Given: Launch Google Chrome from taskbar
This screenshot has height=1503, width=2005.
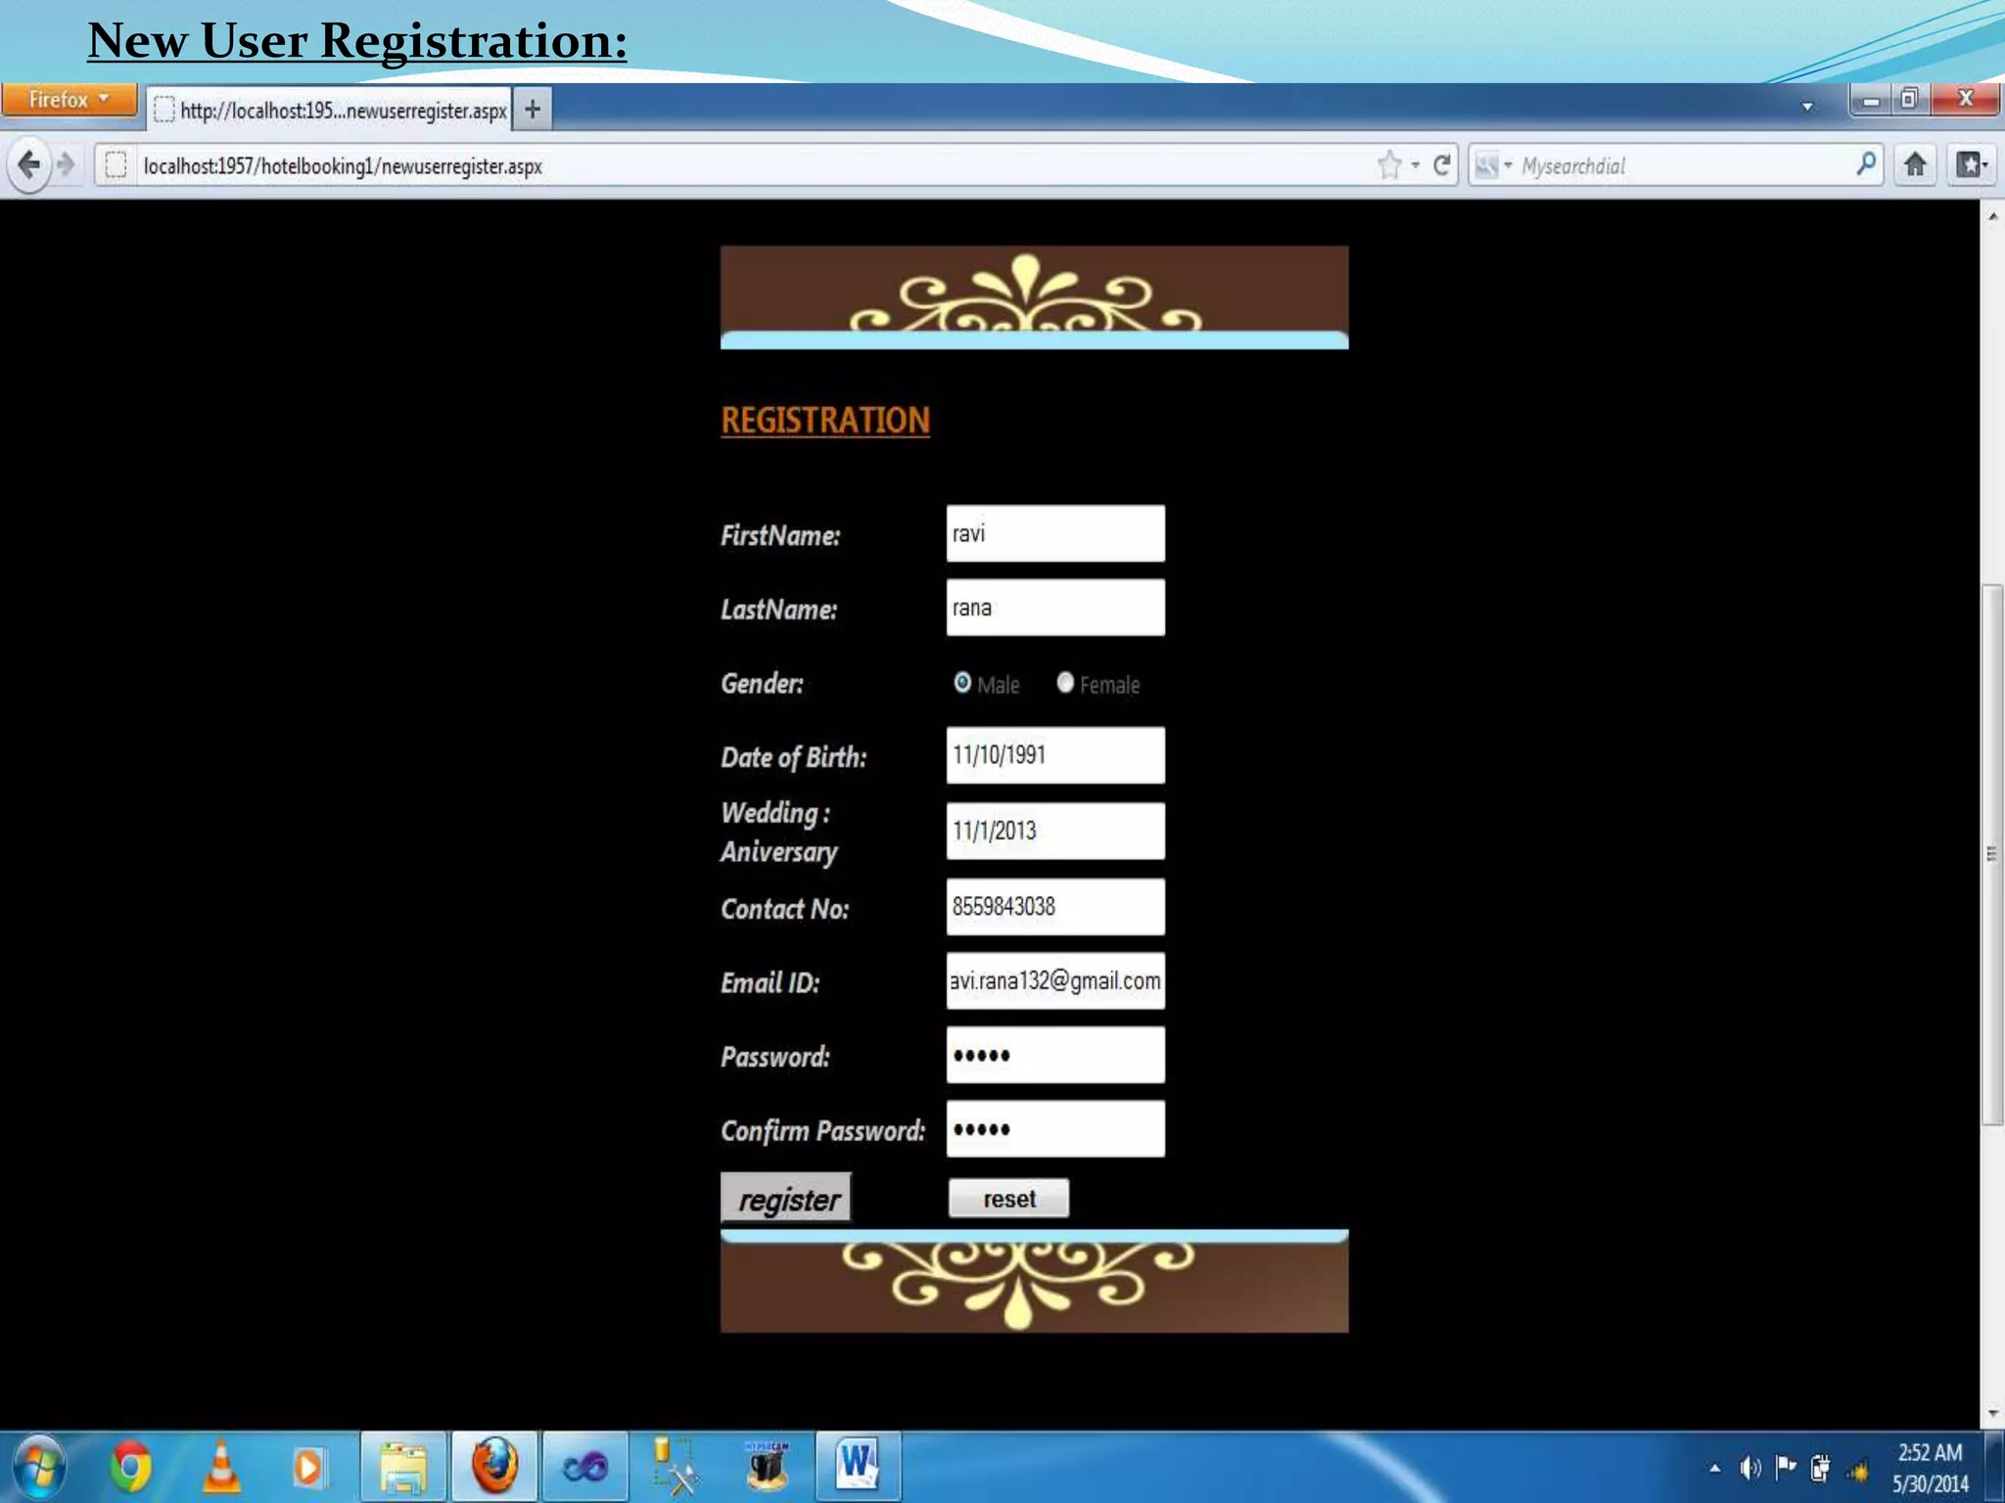Looking at the screenshot, I should pyautogui.click(x=130, y=1467).
